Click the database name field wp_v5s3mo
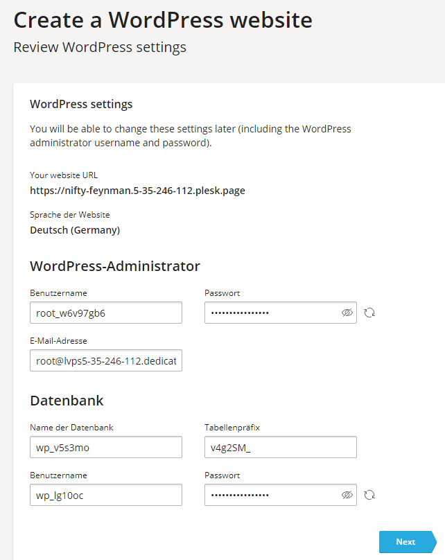This screenshot has width=445, height=560. click(x=105, y=447)
